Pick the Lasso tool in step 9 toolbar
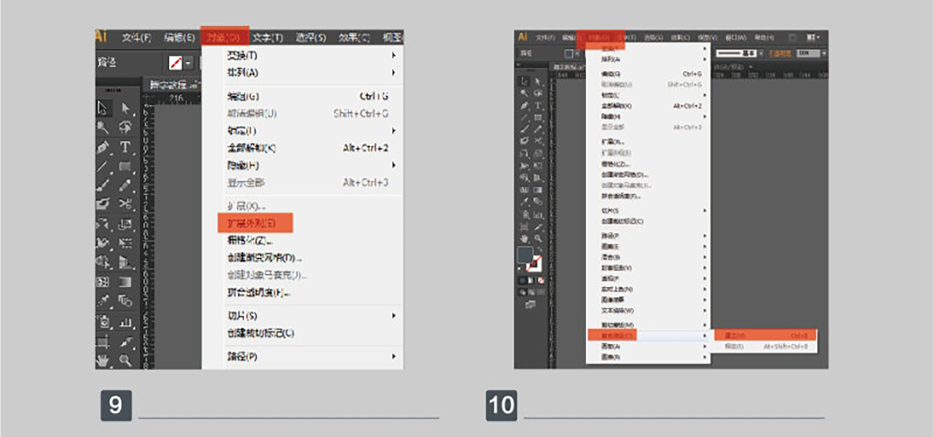 (x=125, y=127)
